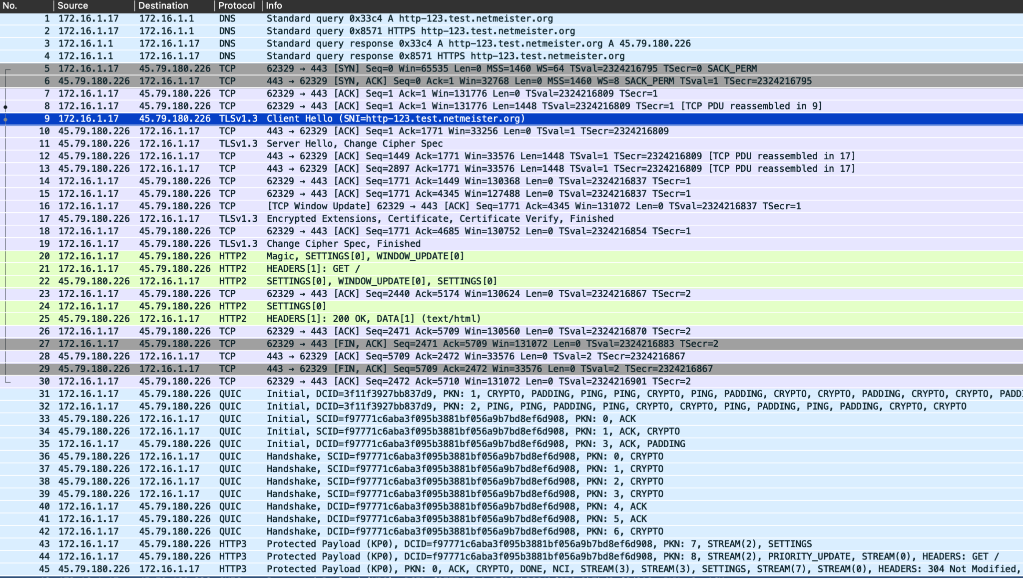
Task: Click the Info column header
Action: (x=274, y=5)
